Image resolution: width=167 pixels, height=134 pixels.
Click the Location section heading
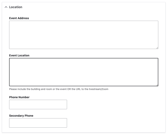click(16, 7)
